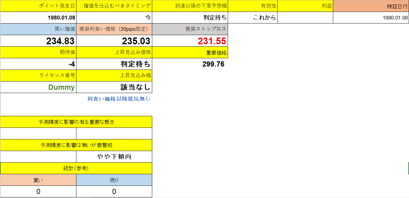Select the これから validity cell

tap(254, 17)
